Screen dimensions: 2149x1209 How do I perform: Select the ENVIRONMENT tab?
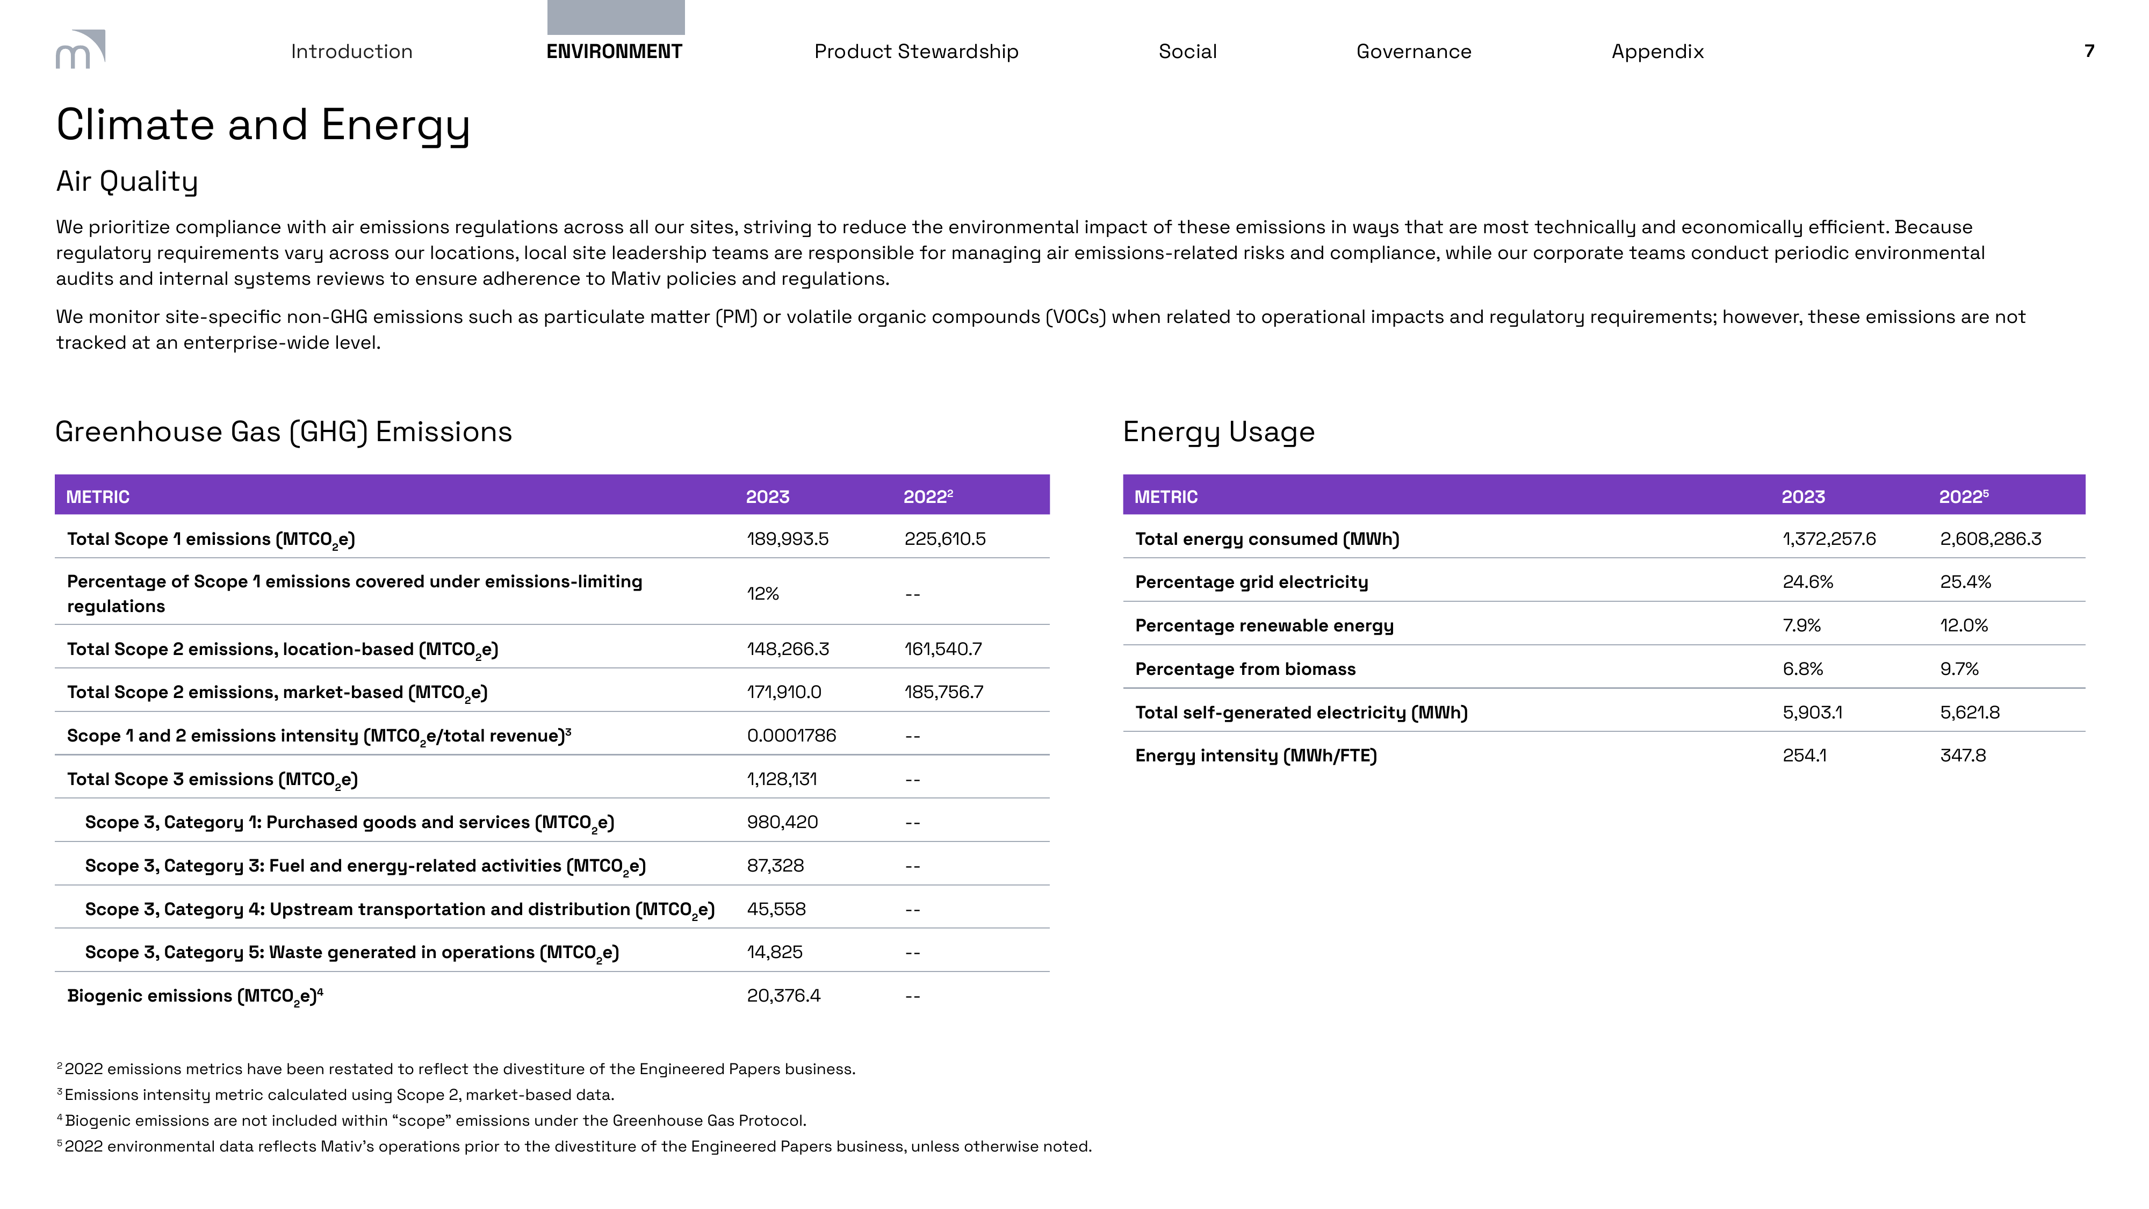click(614, 52)
